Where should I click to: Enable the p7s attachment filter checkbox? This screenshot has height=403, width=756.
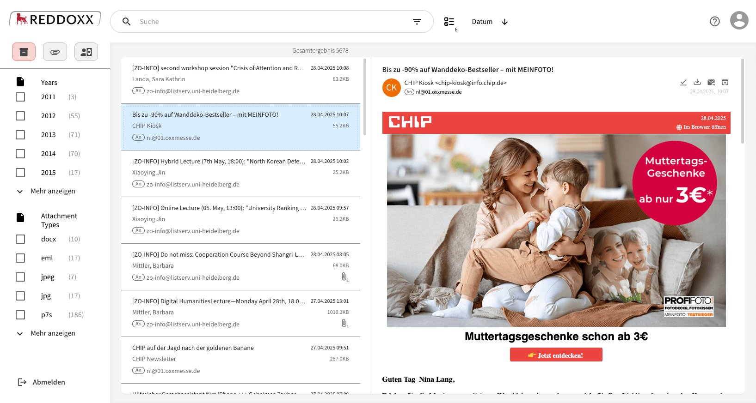[x=20, y=315]
